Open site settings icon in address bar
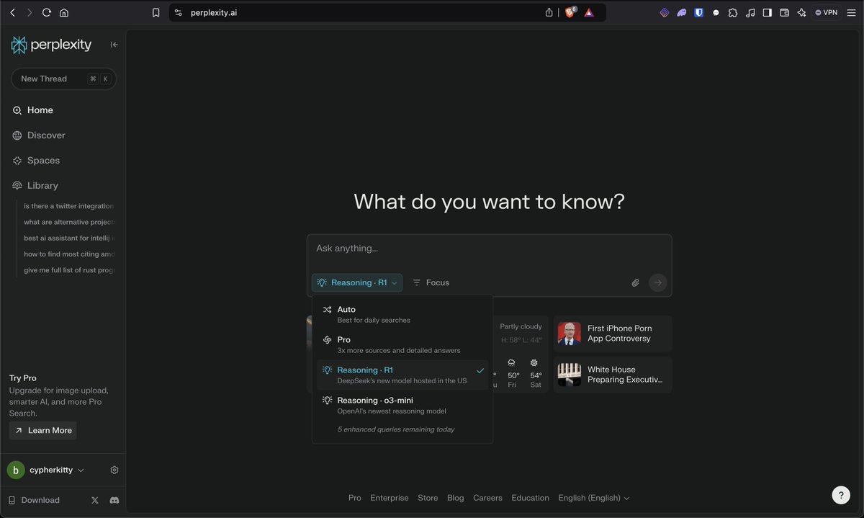864x518 pixels. [179, 12]
